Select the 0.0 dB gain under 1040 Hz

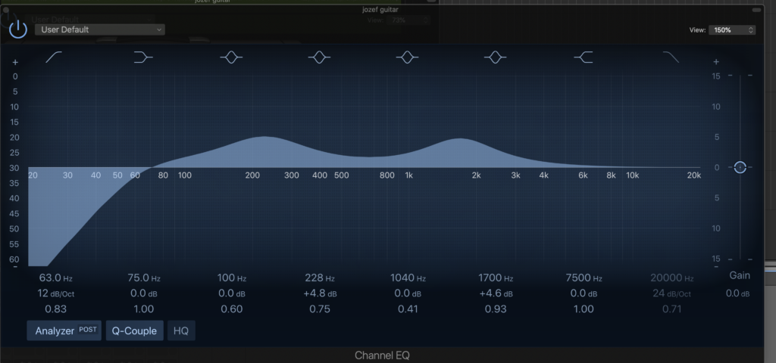(408, 293)
